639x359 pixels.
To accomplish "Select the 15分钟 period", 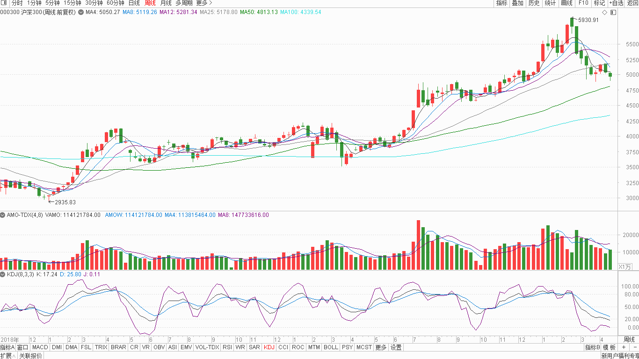I will (73, 3).
